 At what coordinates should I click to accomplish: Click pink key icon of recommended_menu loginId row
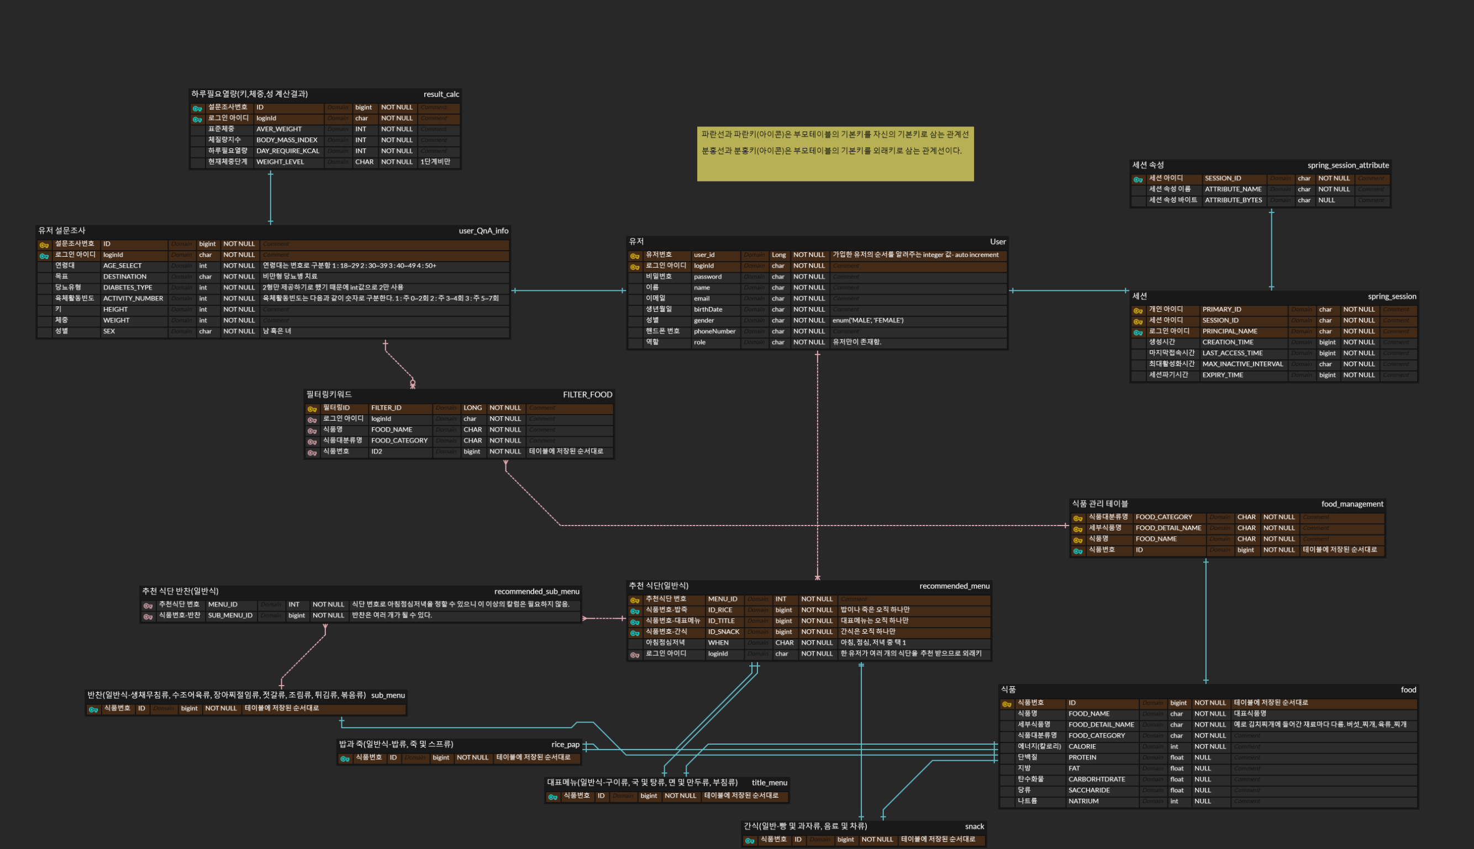click(635, 655)
